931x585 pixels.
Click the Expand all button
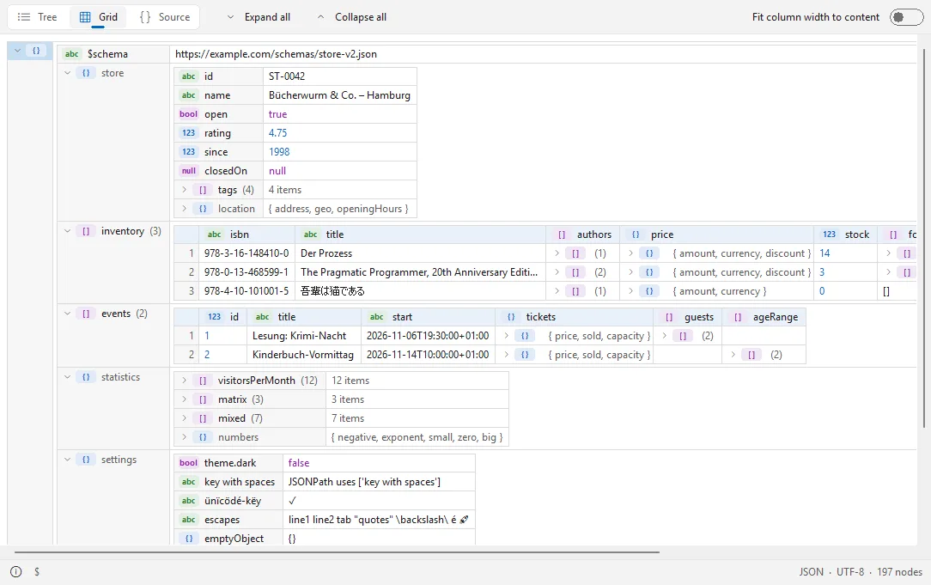tap(259, 17)
